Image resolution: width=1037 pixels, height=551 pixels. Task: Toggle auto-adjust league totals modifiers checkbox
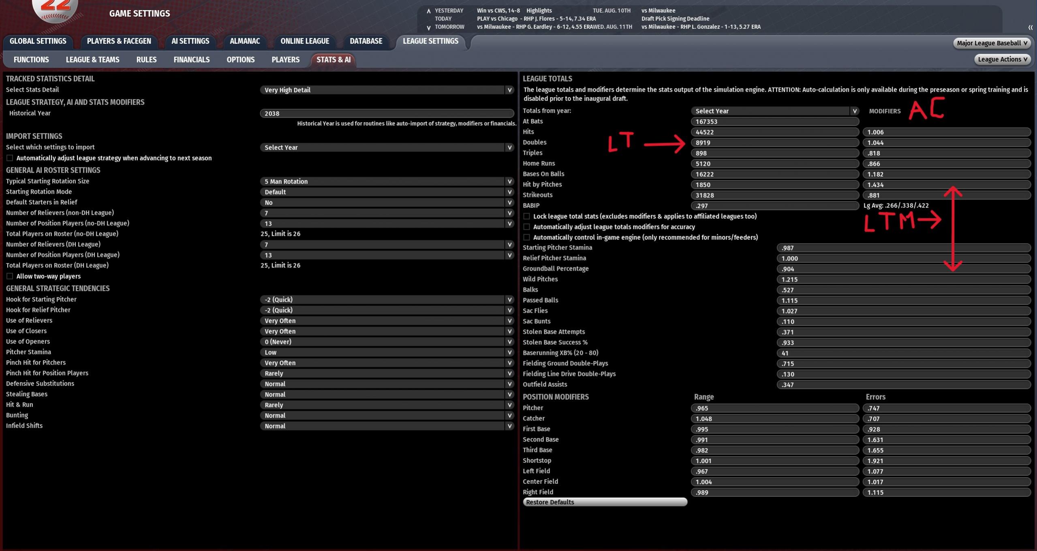point(526,227)
